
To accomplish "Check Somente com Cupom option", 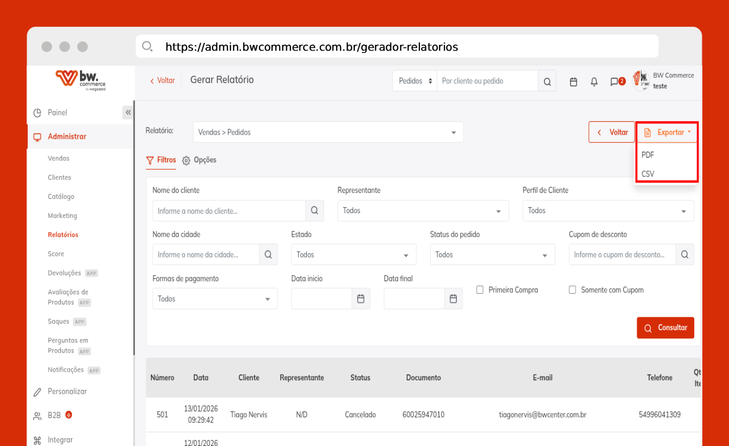I will pyautogui.click(x=572, y=290).
